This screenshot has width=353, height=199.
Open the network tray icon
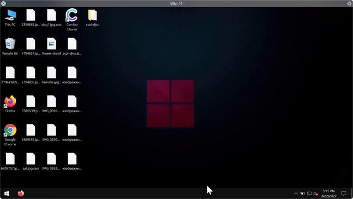(309, 193)
